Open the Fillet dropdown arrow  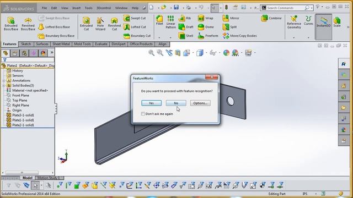click(x=159, y=38)
